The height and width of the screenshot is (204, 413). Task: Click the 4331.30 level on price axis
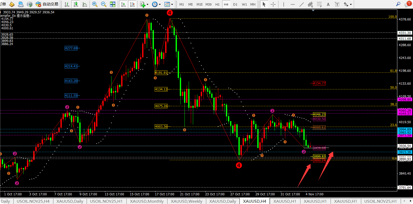405,33
